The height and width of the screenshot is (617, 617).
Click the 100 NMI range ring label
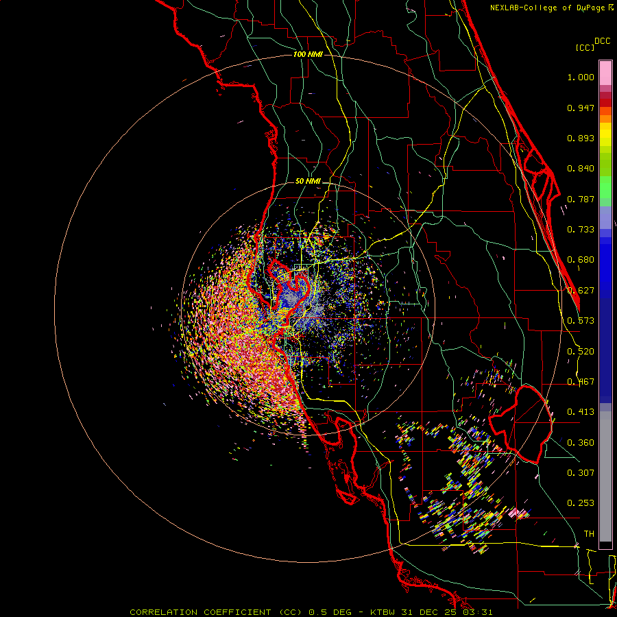coord(308,54)
